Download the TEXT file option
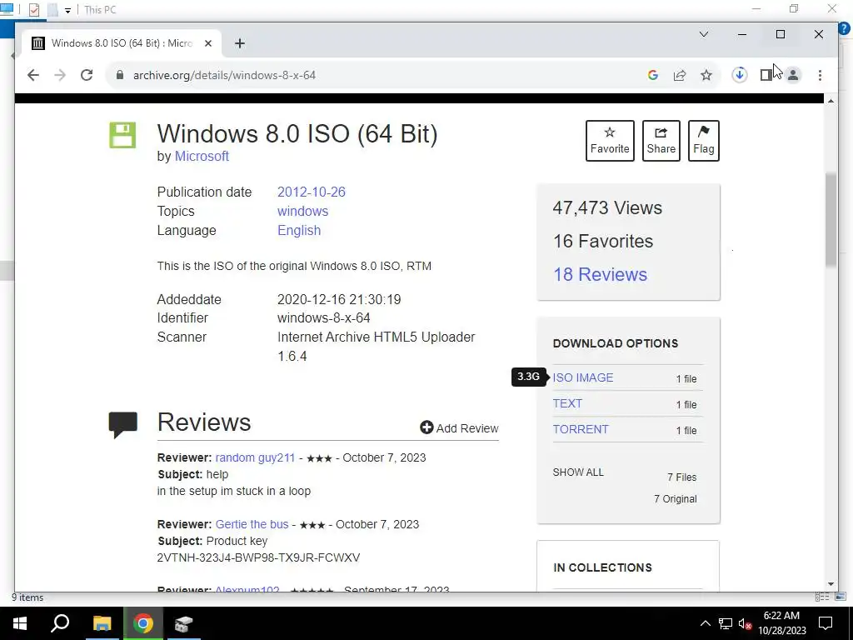The width and height of the screenshot is (853, 640). pyautogui.click(x=567, y=403)
